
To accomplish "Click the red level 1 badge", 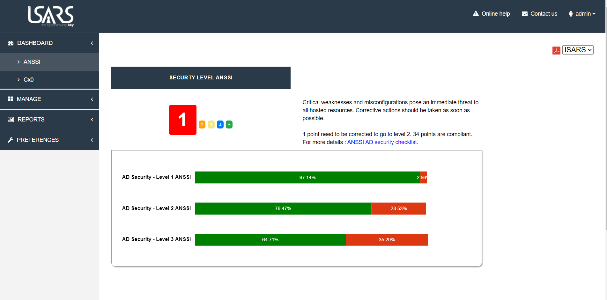I will point(182,120).
